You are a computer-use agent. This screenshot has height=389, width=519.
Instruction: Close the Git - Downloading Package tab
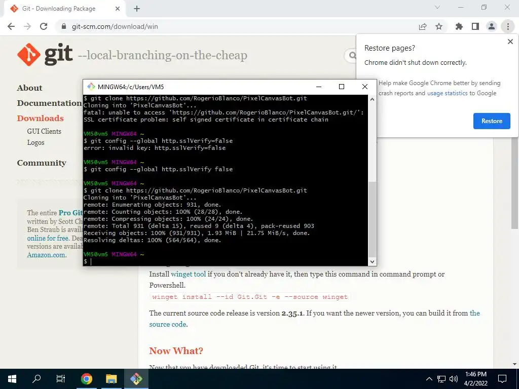click(x=118, y=9)
